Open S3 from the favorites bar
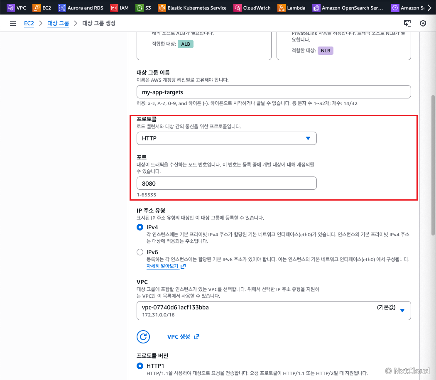 point(148,8)
